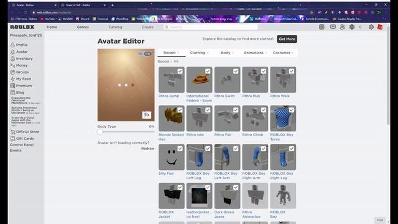The image size is (398, 224).
Task: Select the Recent tab in the Avatar Editor
Action: pos(172,53)
